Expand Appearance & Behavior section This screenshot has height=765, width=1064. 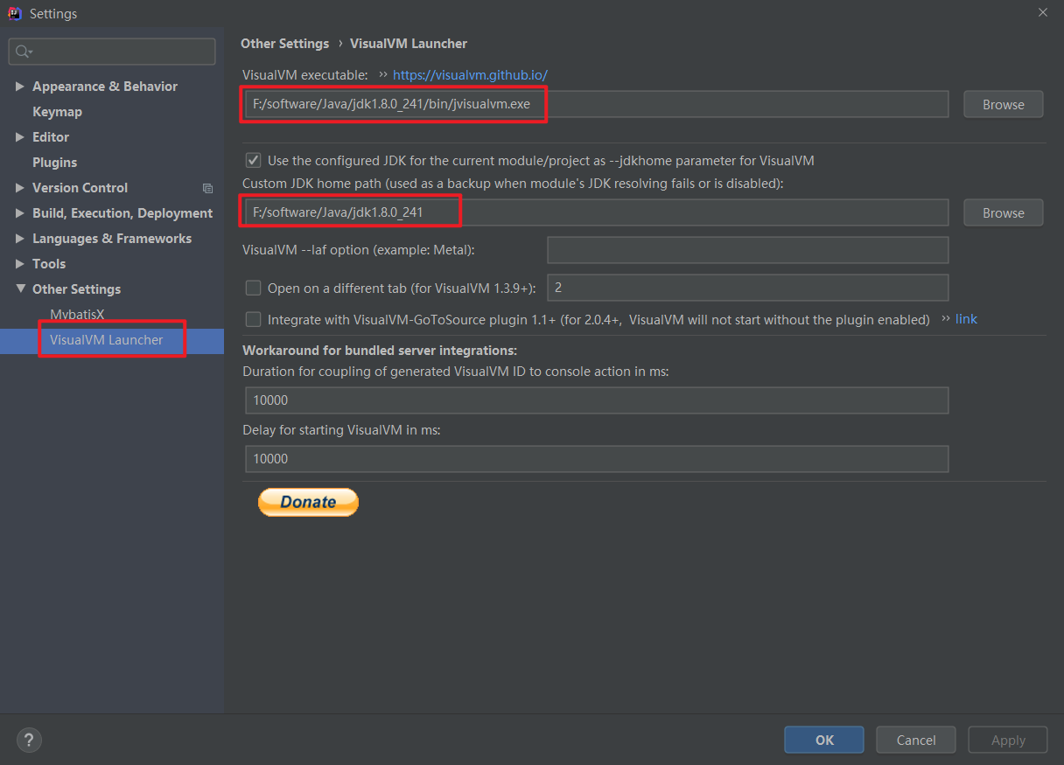click(20, 87)
